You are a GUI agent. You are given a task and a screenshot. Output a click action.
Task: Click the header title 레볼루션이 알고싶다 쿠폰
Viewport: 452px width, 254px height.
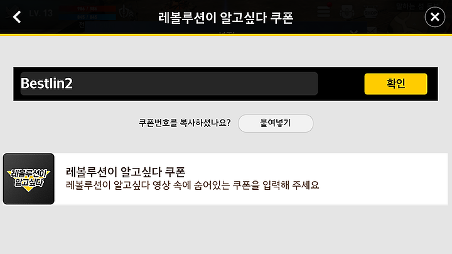click(226, 18)
